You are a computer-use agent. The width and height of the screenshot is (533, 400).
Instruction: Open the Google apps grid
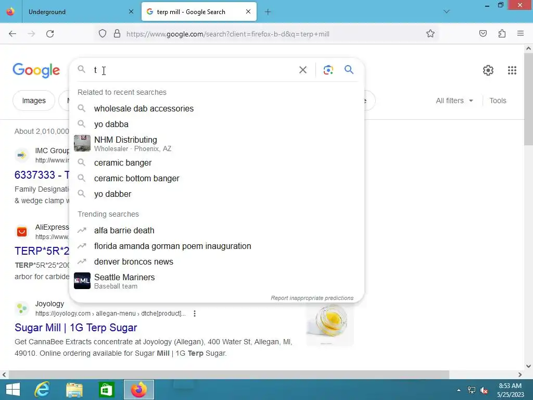point(512,70)
